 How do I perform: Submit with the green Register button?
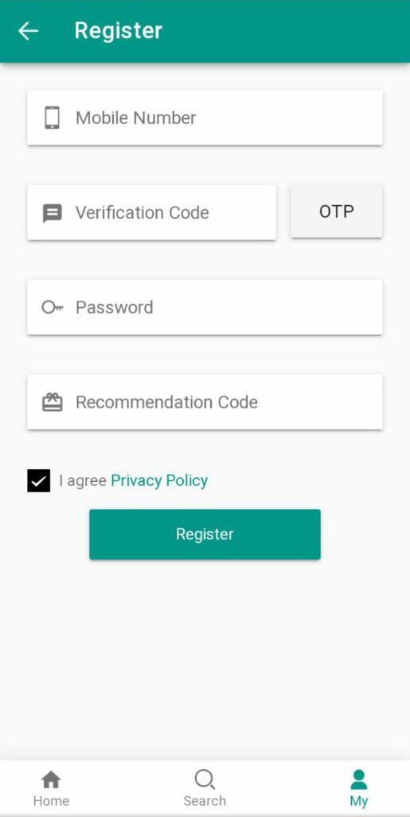[x=205, y=535]
